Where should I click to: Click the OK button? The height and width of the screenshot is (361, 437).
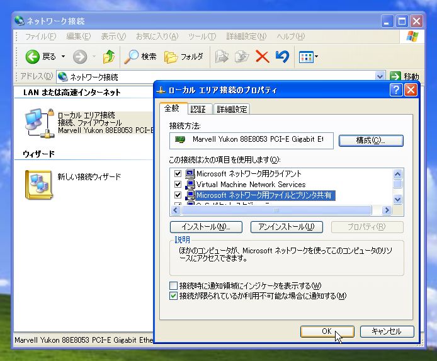pyautogui.click(x=327, y=331)
